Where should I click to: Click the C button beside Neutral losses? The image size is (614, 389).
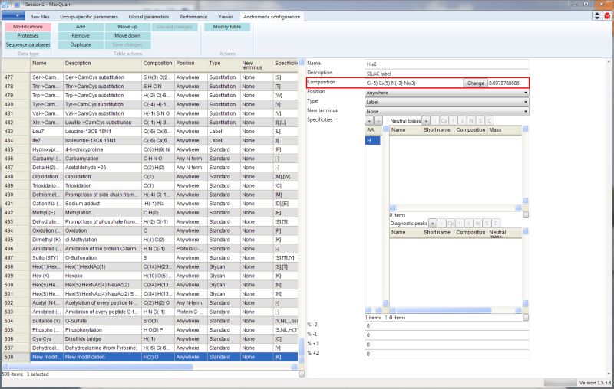click(489, 121)
